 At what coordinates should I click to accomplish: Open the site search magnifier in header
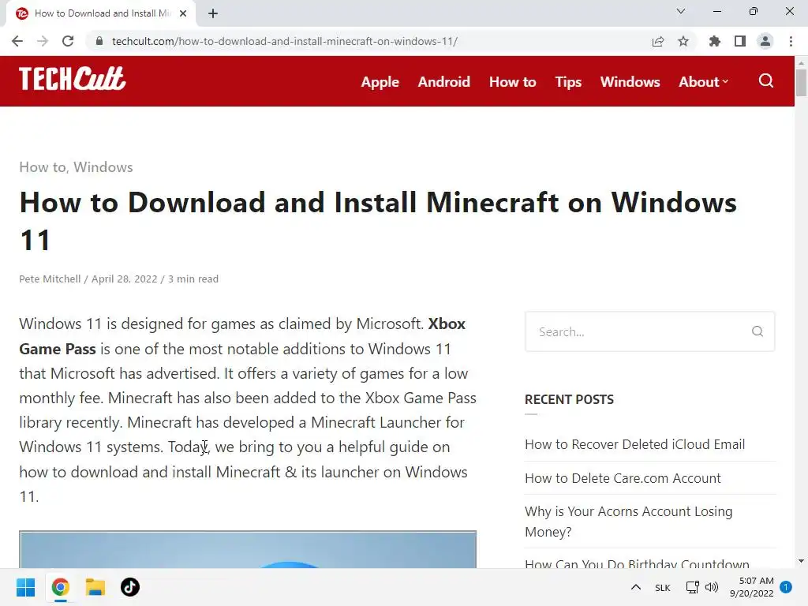(765, 81)
